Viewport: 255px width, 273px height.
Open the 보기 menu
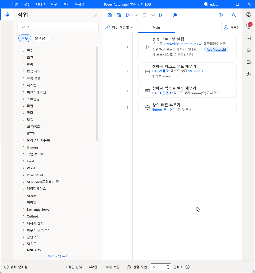click(x=67, y=4)
